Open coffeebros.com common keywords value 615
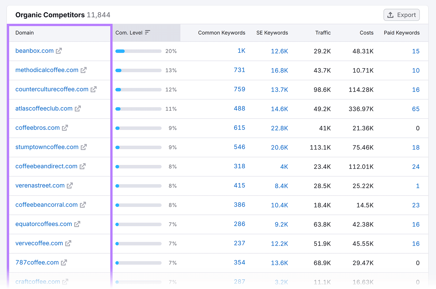The image size is (436, 289). click(x=240, y=128)
